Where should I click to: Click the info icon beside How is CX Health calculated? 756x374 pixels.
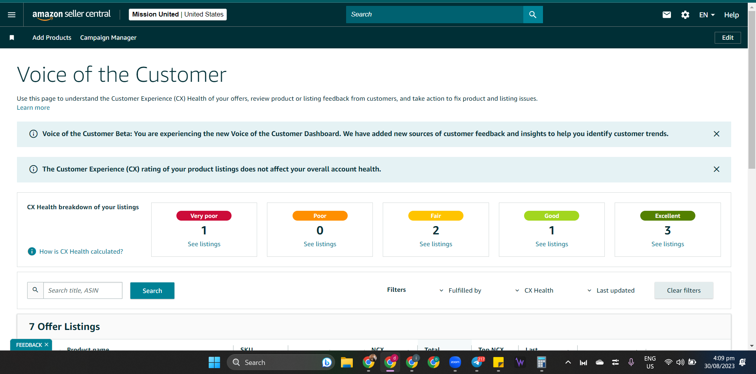pyautogui.click(x=32, y=251)
